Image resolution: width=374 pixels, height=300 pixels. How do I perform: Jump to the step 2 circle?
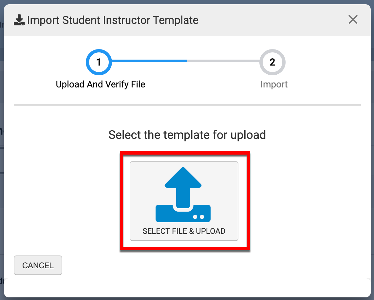coord(272,62)
